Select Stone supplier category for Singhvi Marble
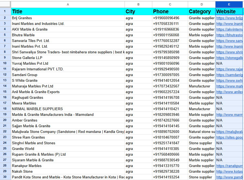The height and width of the screenshot is (180, 244). tap(202, 143)
